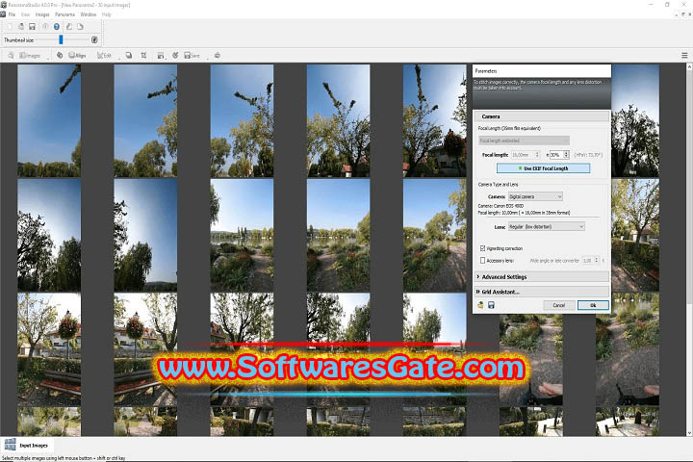The height and width of the screenshot is (462, 693).
Task: Open the Window menu
Action: [89, 14]
